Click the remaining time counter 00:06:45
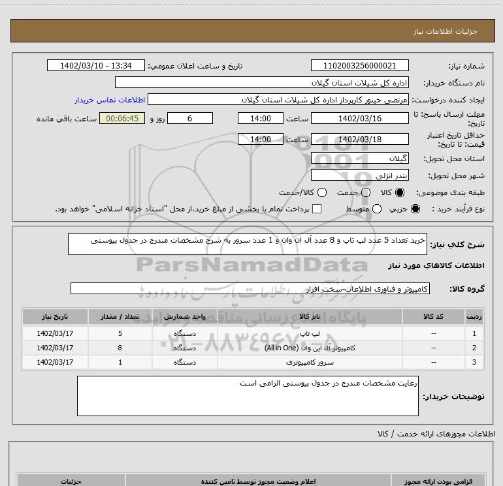This screenshot has width=503, height=486. 122,118
